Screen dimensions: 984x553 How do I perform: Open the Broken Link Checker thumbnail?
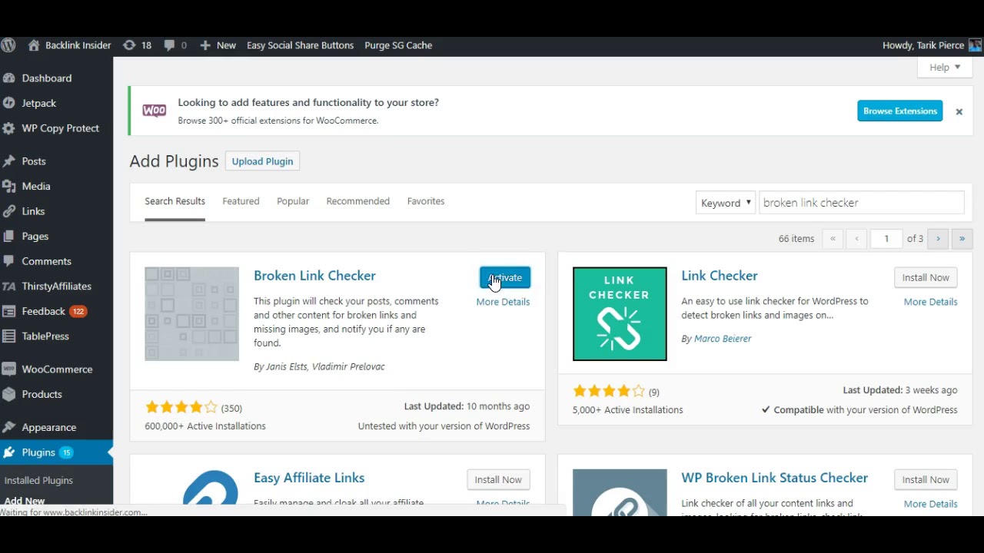[191, 313]
